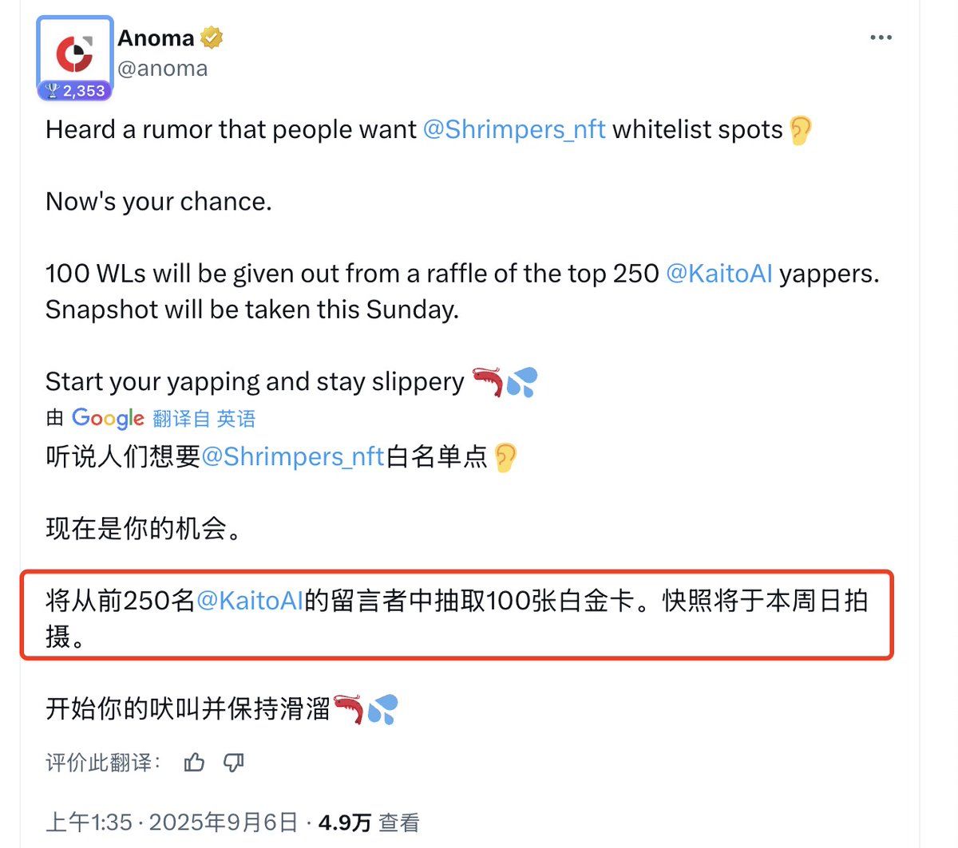This screenshot has height=848, width=958.
Task: Click the 2,353 trophy rank badge
Action: click(x=75, y=91)
